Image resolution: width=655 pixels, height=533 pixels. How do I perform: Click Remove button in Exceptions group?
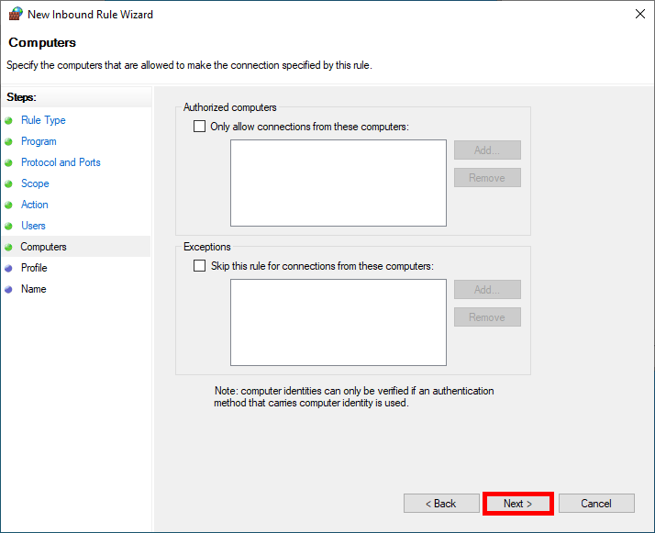click(x=487, y=317)
